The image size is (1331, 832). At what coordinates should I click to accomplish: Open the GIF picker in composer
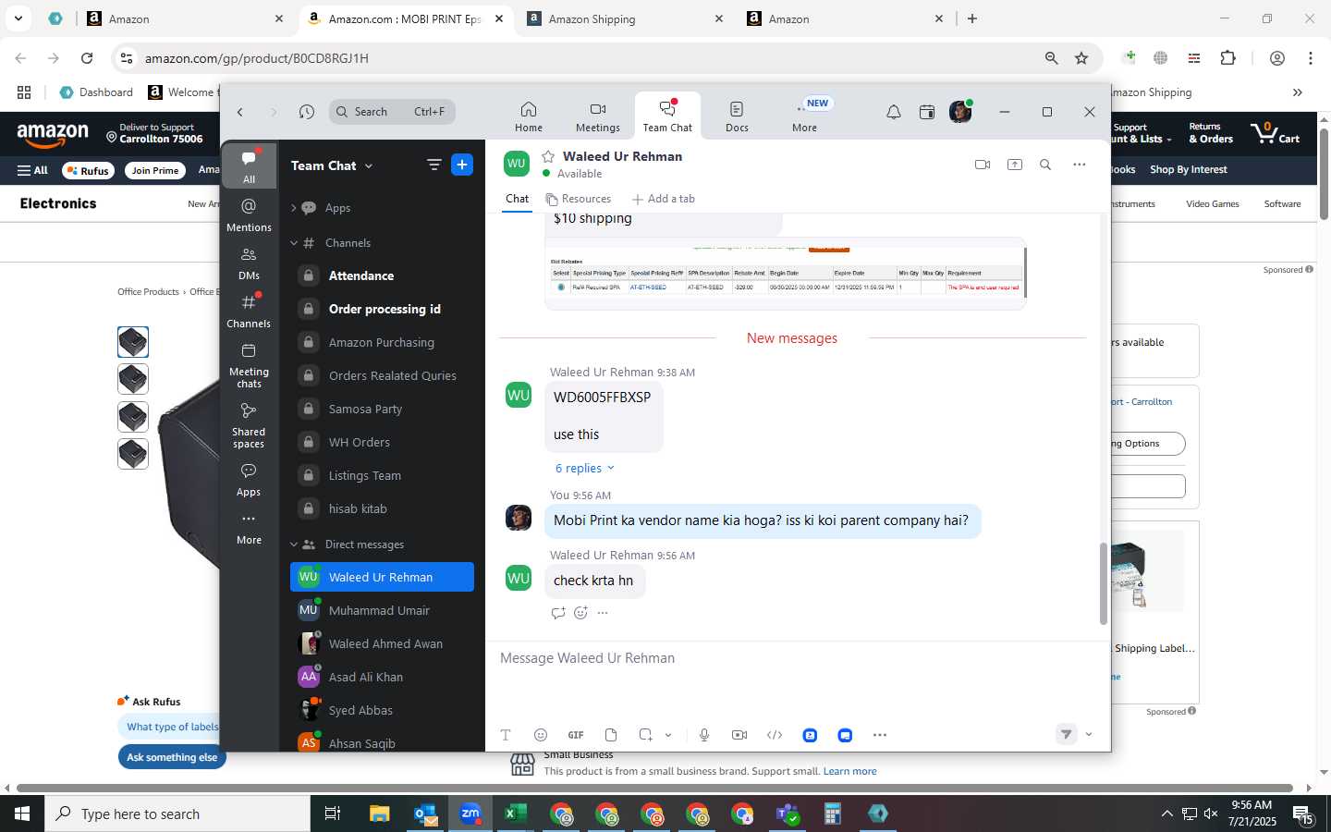(x=576, y=735)
